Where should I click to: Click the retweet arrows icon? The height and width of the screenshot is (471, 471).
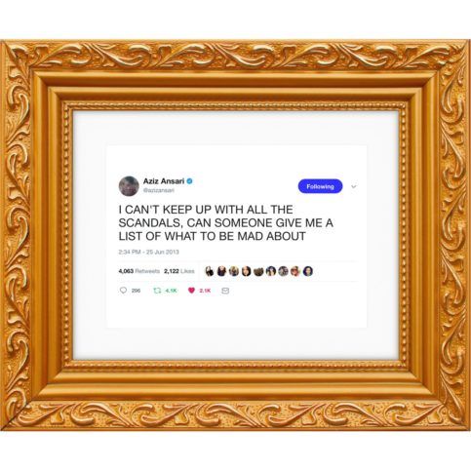coord(157,291)
